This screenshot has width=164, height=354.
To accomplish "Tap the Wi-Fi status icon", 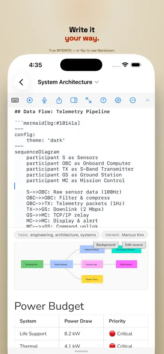I will pyautogui.click(x=125, y=65).
